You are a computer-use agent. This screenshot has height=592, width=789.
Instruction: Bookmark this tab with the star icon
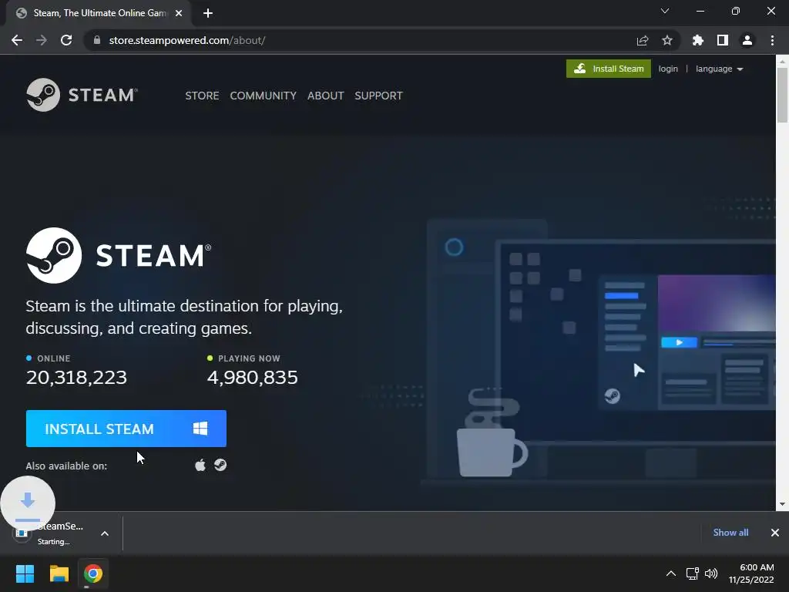click(666, 40)
